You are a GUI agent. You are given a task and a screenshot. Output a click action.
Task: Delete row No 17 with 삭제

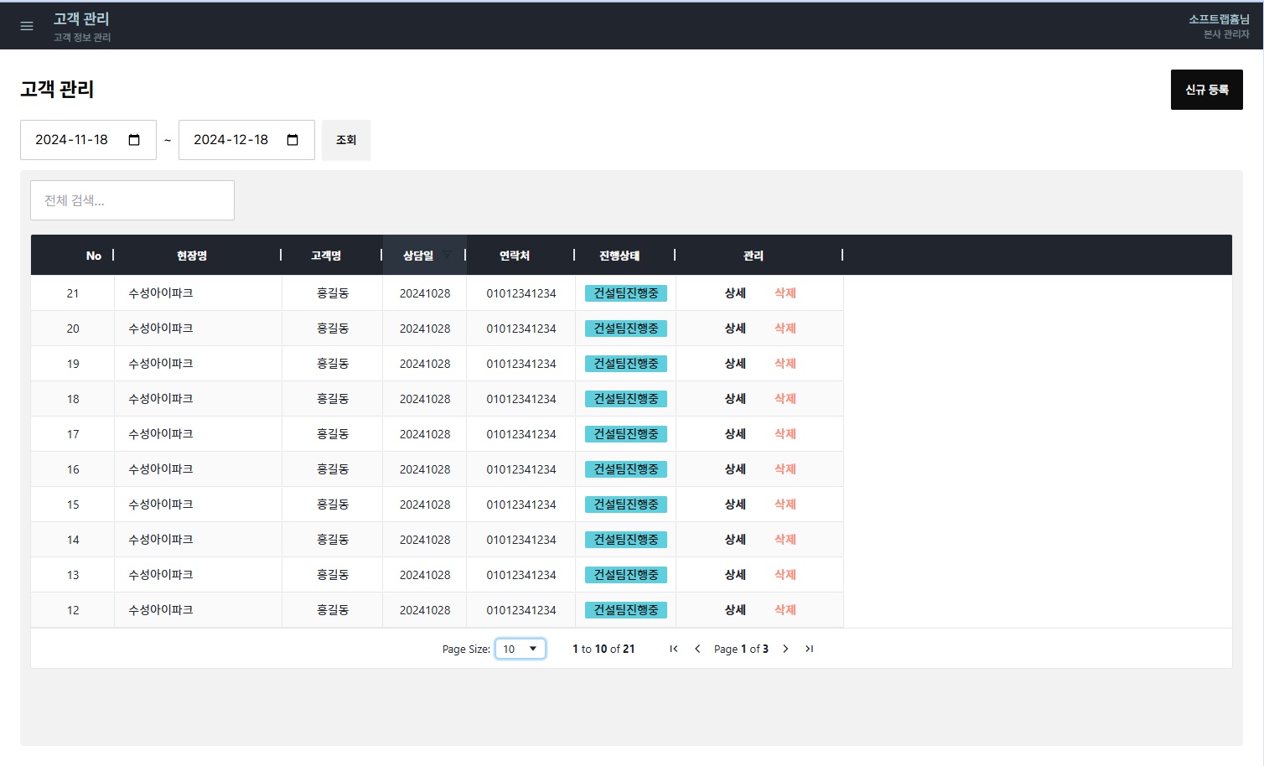coord(785,434)
